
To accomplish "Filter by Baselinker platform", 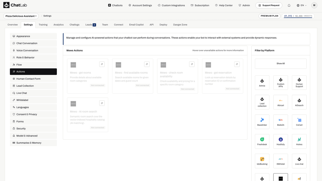I will point(262,122).
